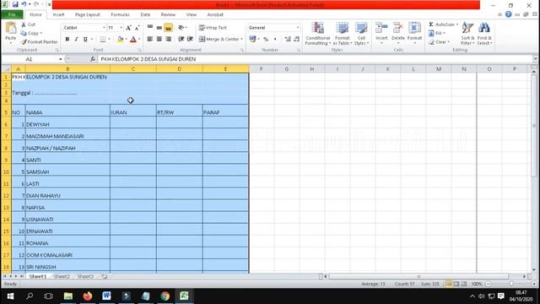This screenshot has height=304, width=540.
Task: Click the Select All corner button
Action: click(x=6, y=69)
